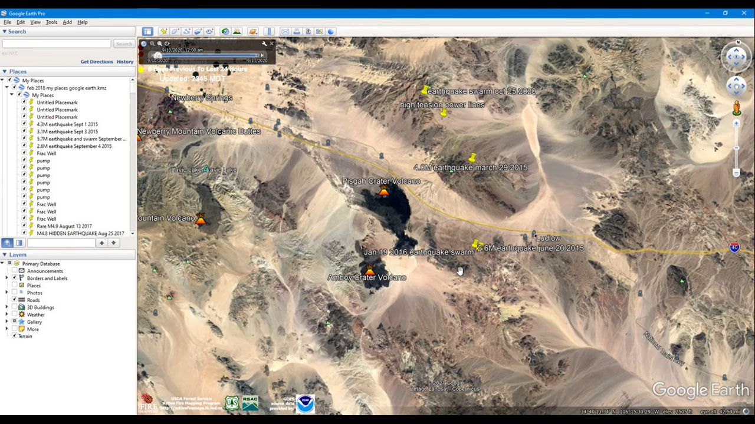Image resolution: width=755 pixels, height=424 pixels.
Task: Open the historical imagery clock tool
Action: point(225,31)
